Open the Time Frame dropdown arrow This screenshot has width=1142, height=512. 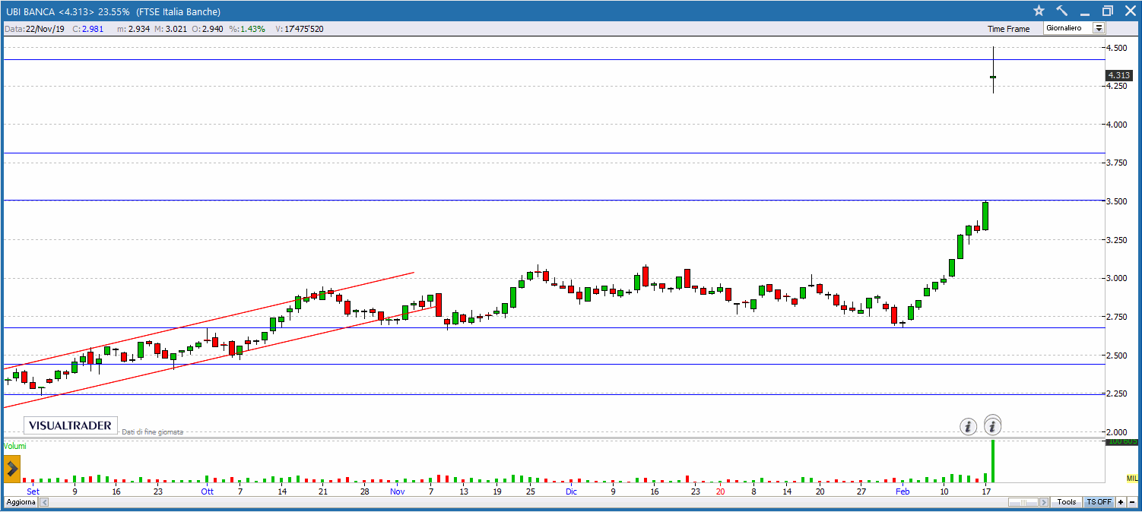pos(1099,28)
